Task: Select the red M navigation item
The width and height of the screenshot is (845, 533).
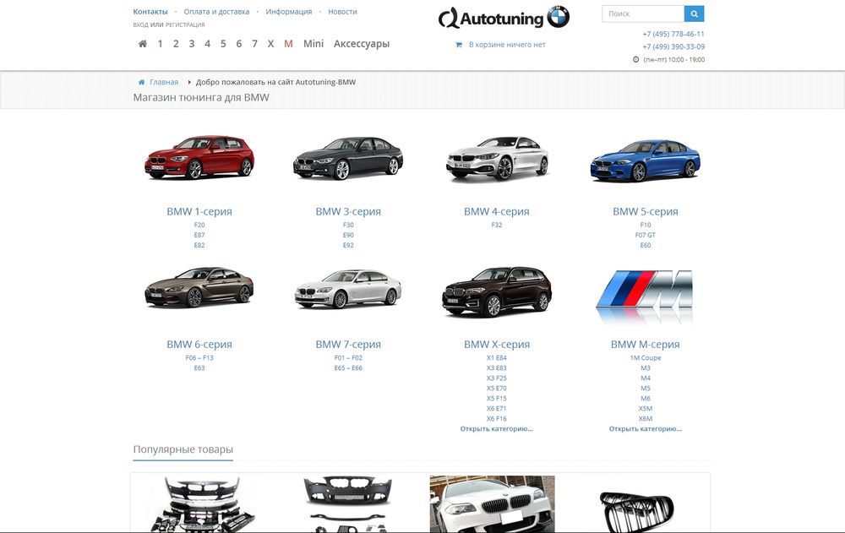Action: pos(288,44)
